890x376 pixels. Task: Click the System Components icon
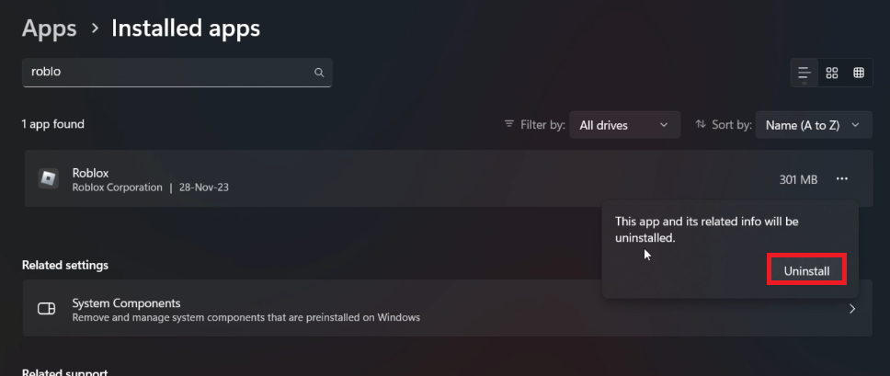[x=46, y=309]
